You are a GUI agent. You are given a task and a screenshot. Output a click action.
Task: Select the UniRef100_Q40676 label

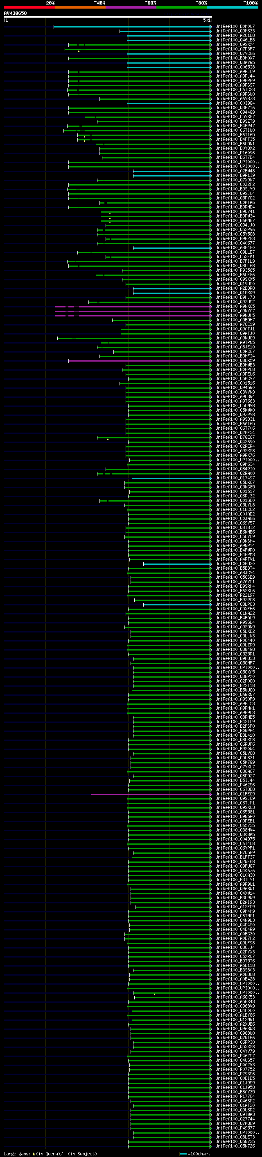coord(235,871)
